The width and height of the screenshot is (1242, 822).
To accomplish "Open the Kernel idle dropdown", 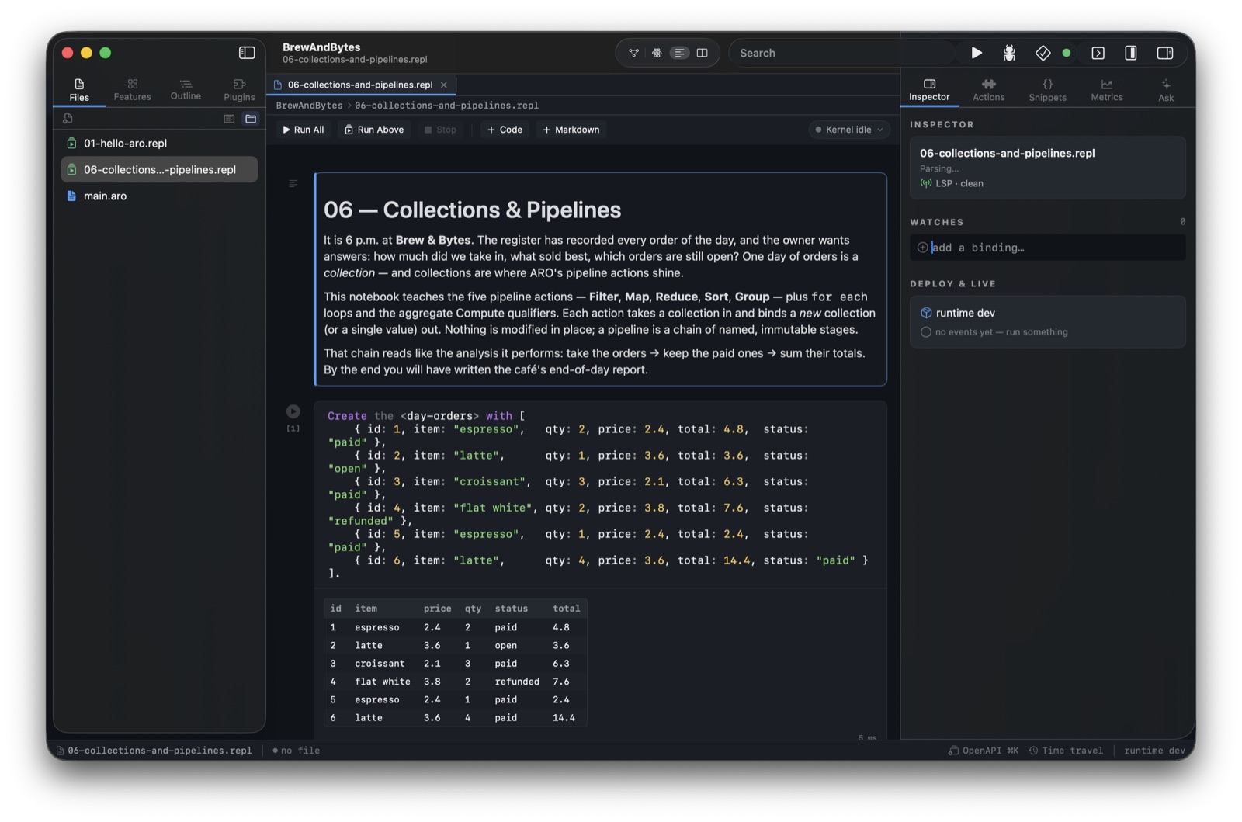I will point(849,130).
